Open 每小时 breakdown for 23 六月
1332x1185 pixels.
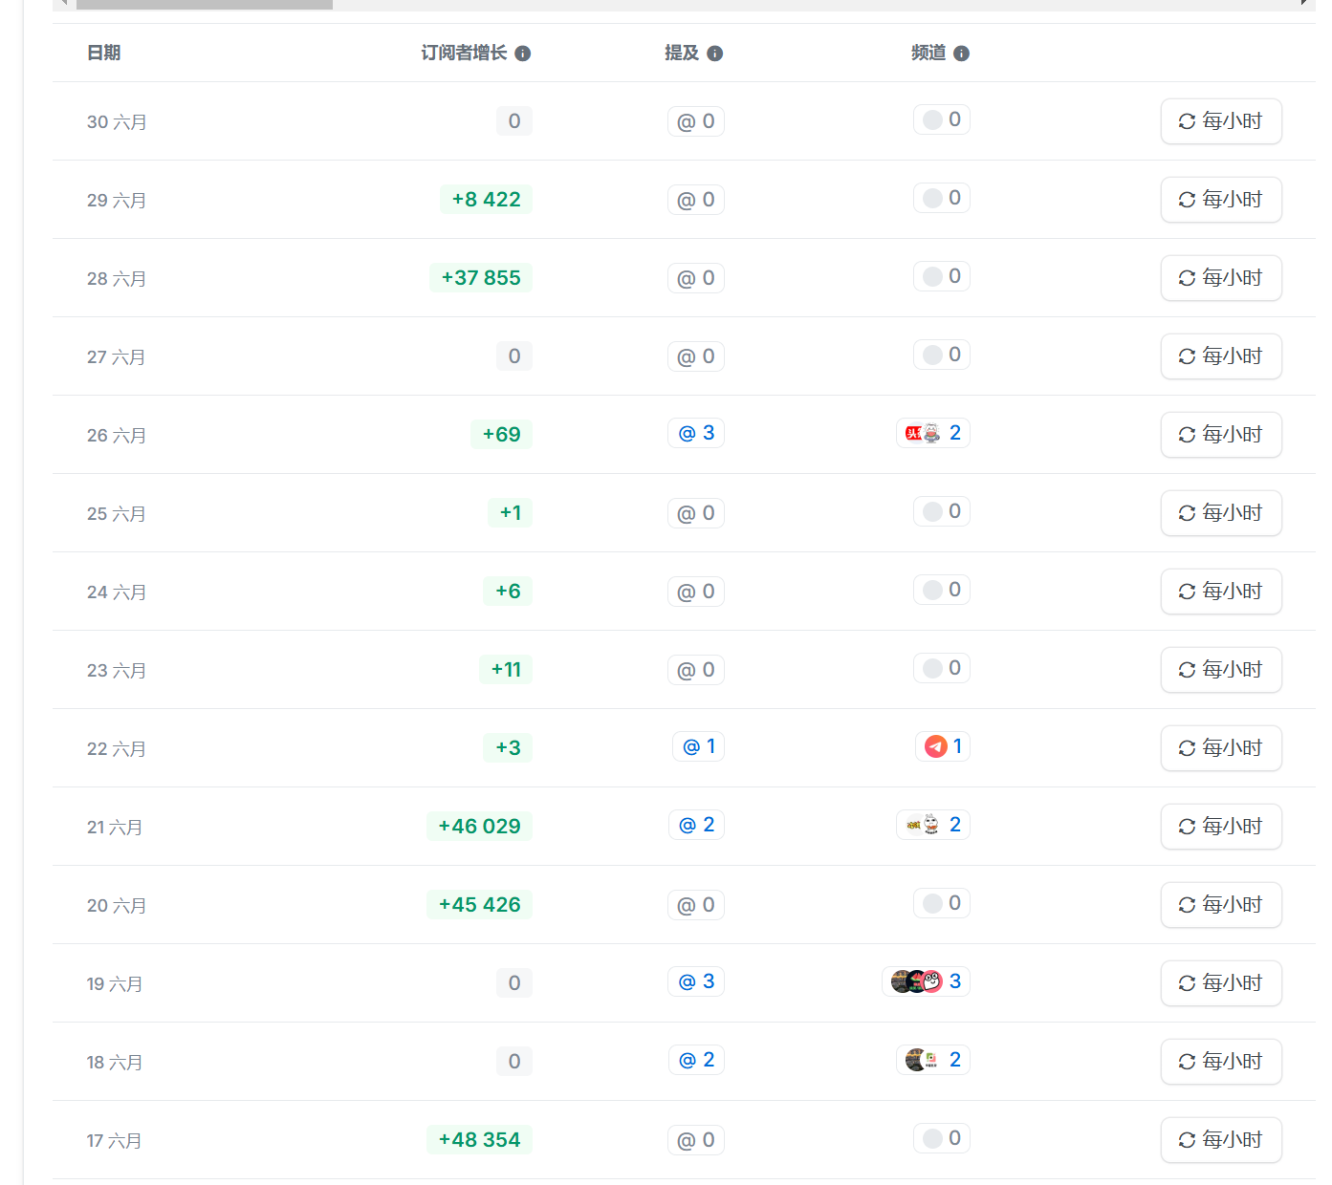tap(1221, 670)
